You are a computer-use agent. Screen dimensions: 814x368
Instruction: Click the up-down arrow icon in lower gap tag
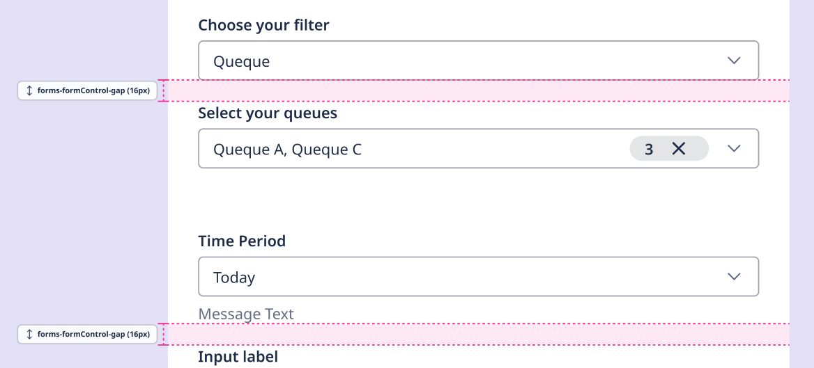pos(29,335)
